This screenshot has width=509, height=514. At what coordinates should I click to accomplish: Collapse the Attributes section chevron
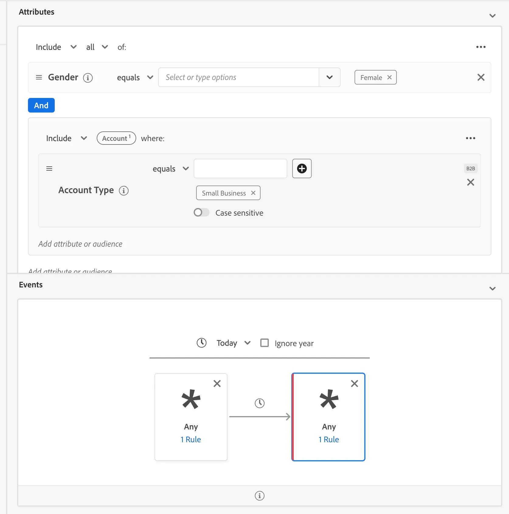click(x=493, y=16)
